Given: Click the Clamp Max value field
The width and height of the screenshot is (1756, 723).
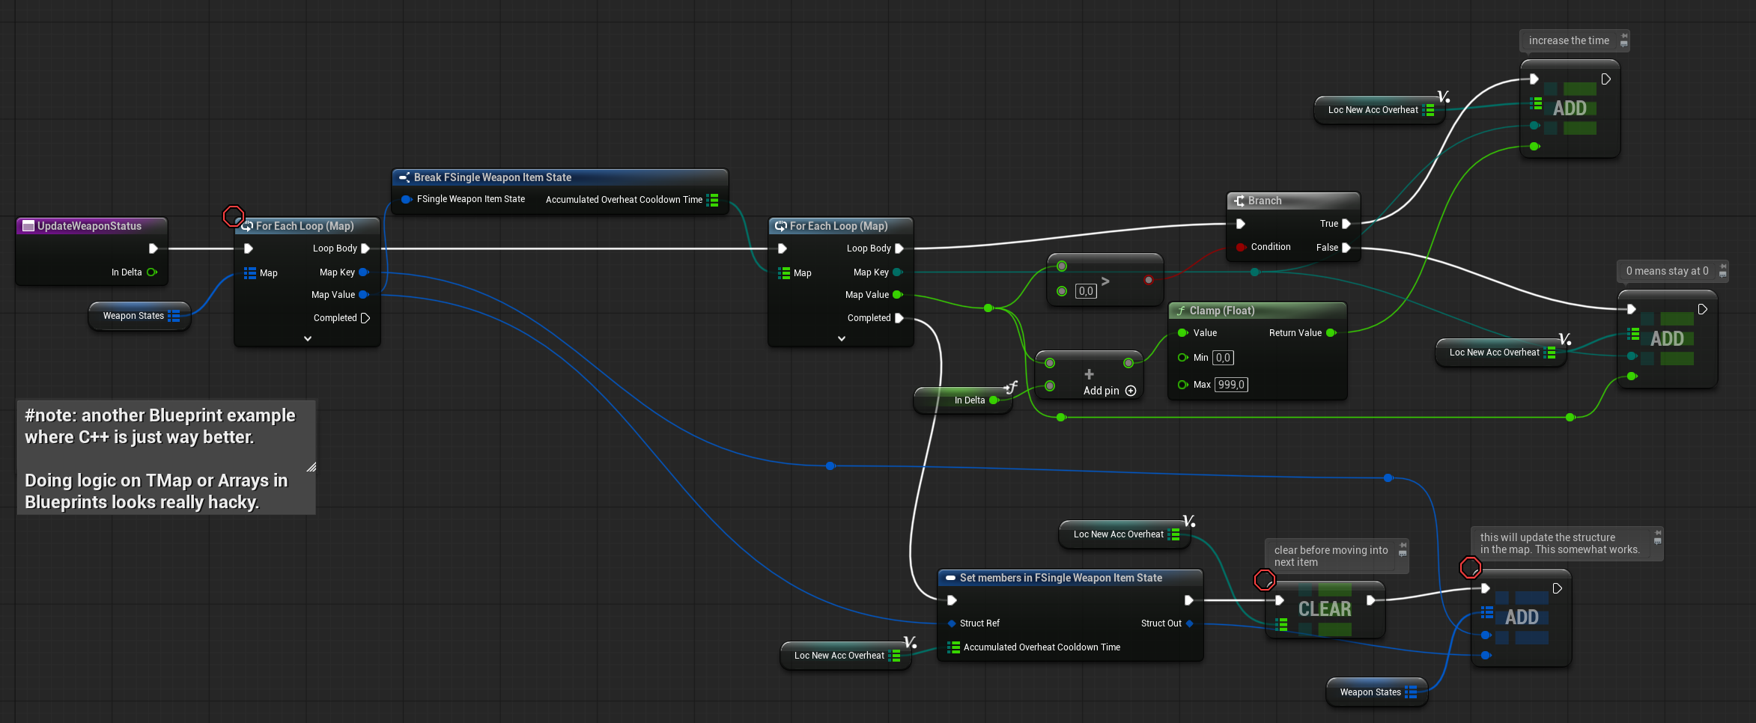Looking at the screenshot, I should coord(1231,385).
